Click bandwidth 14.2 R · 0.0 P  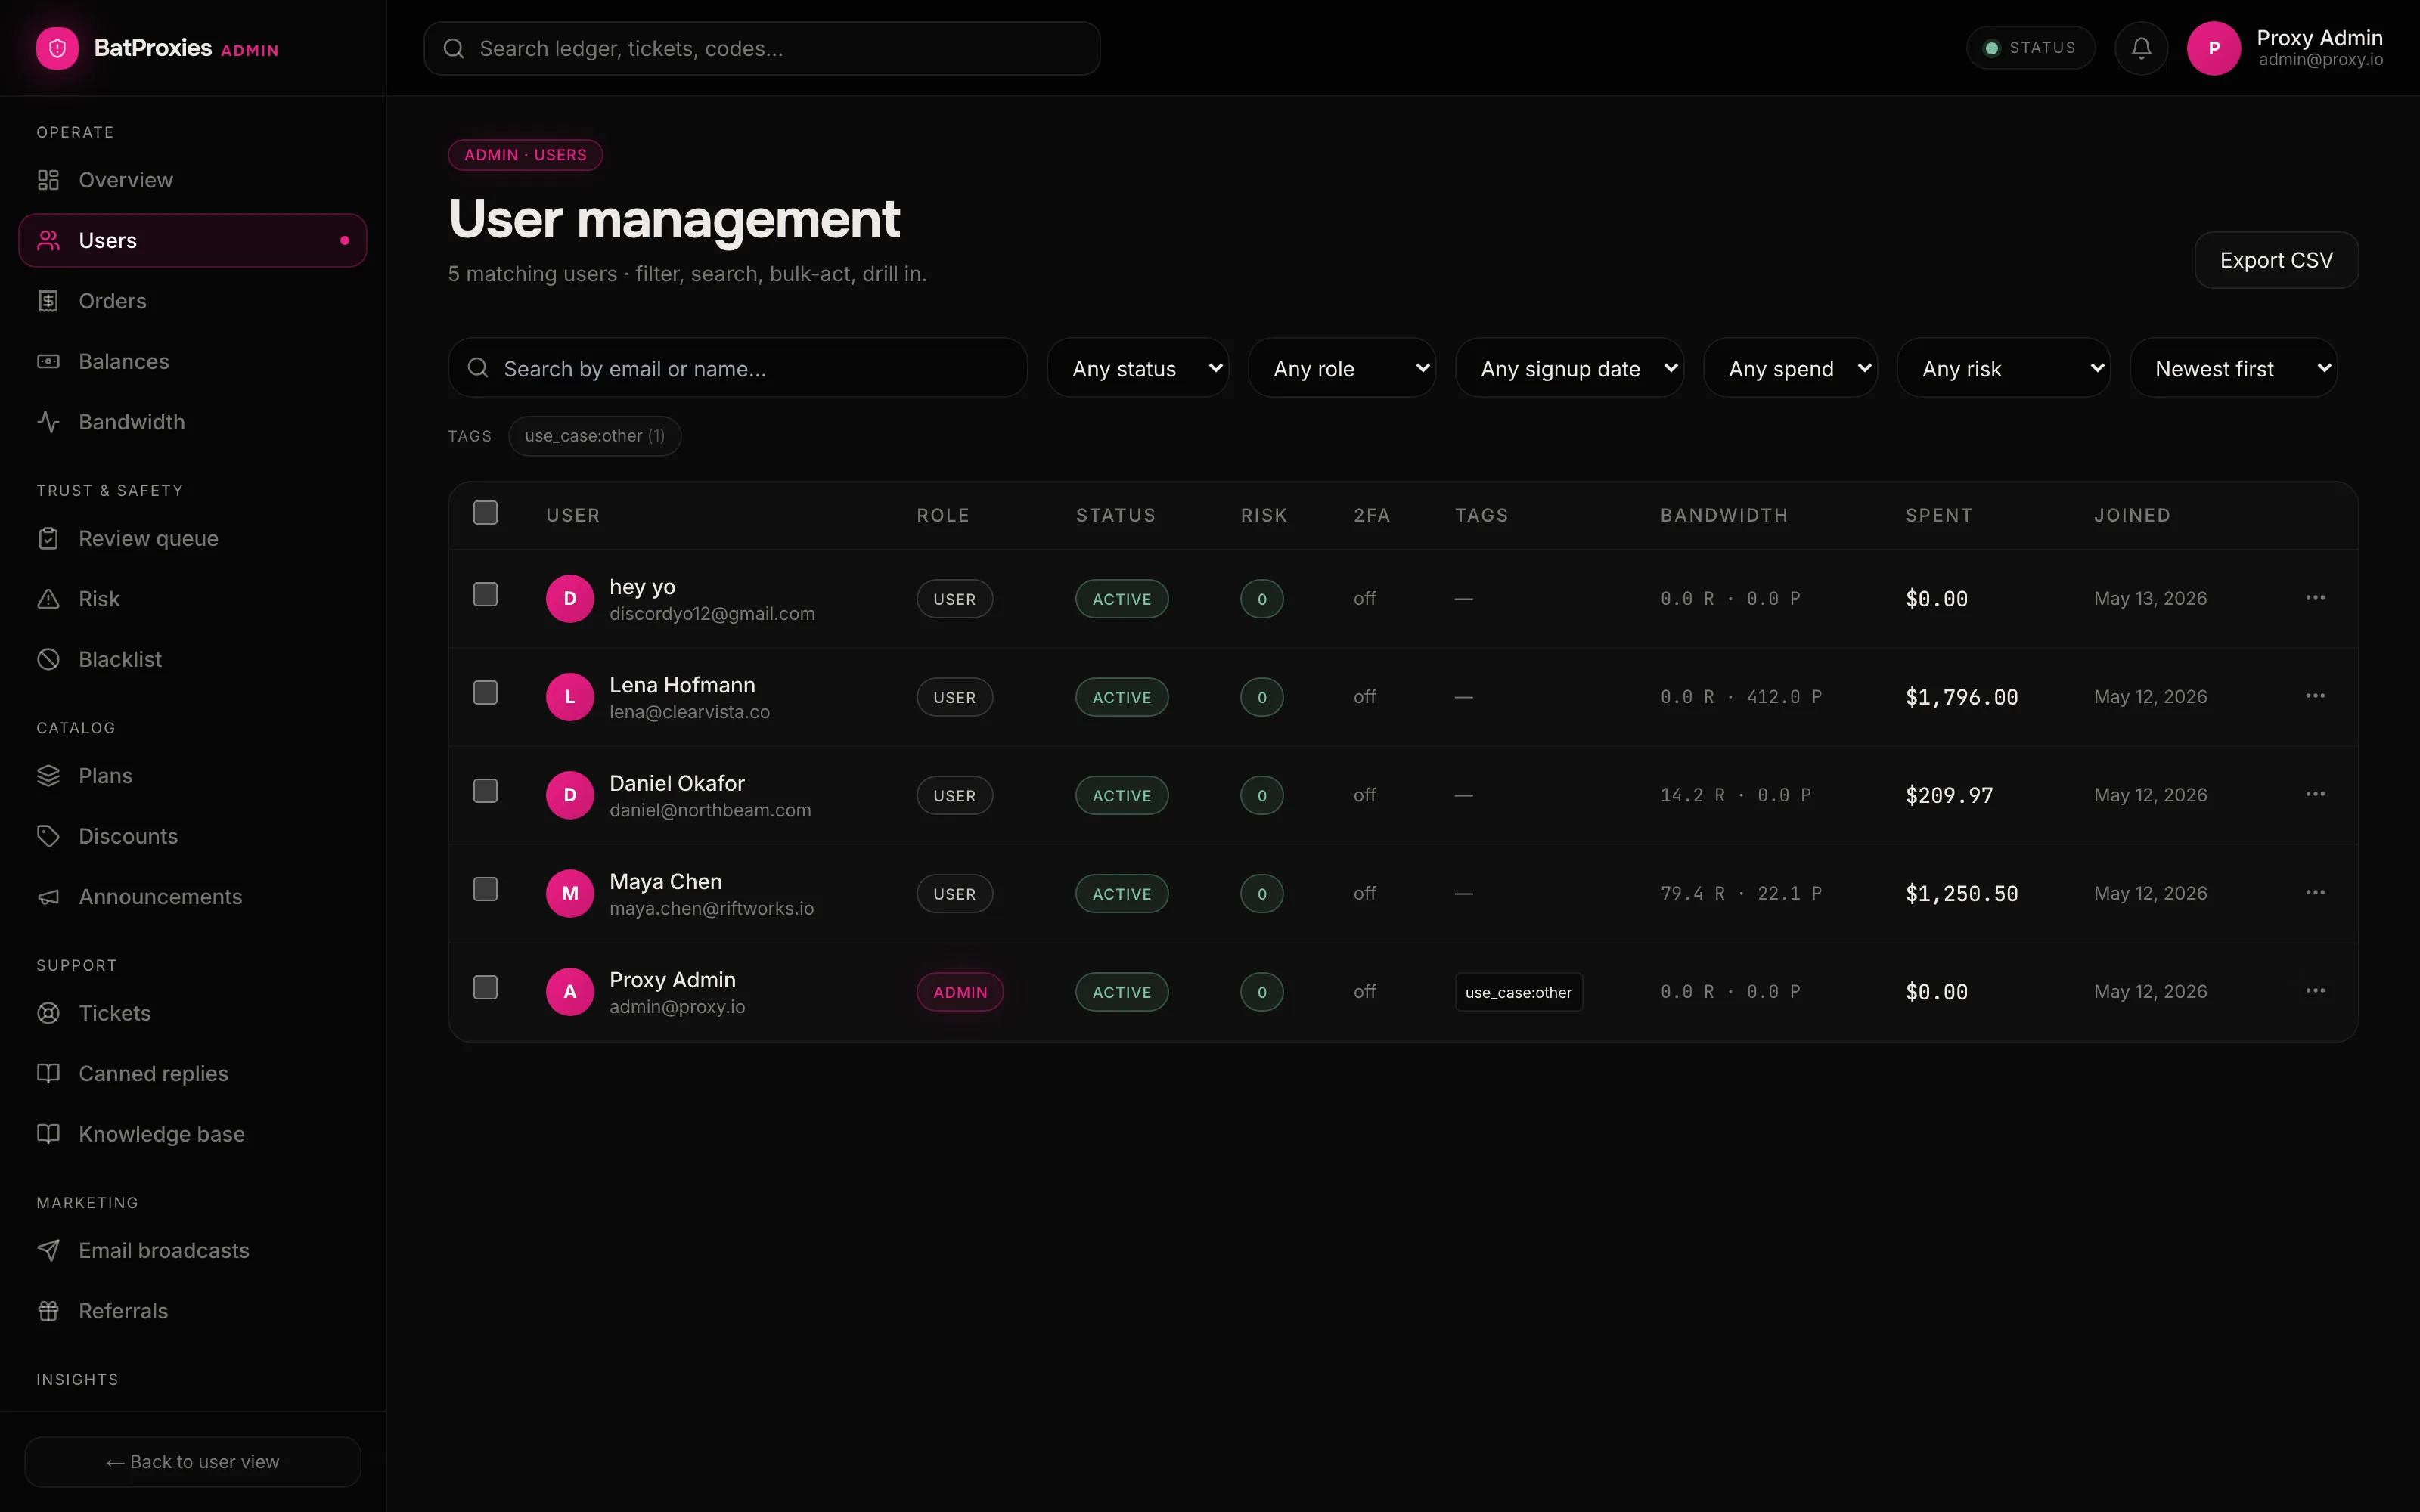click(1735, 795)
